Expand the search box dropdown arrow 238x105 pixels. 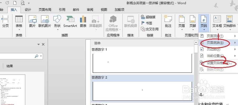pyautogui.click(x=41, y=56)
